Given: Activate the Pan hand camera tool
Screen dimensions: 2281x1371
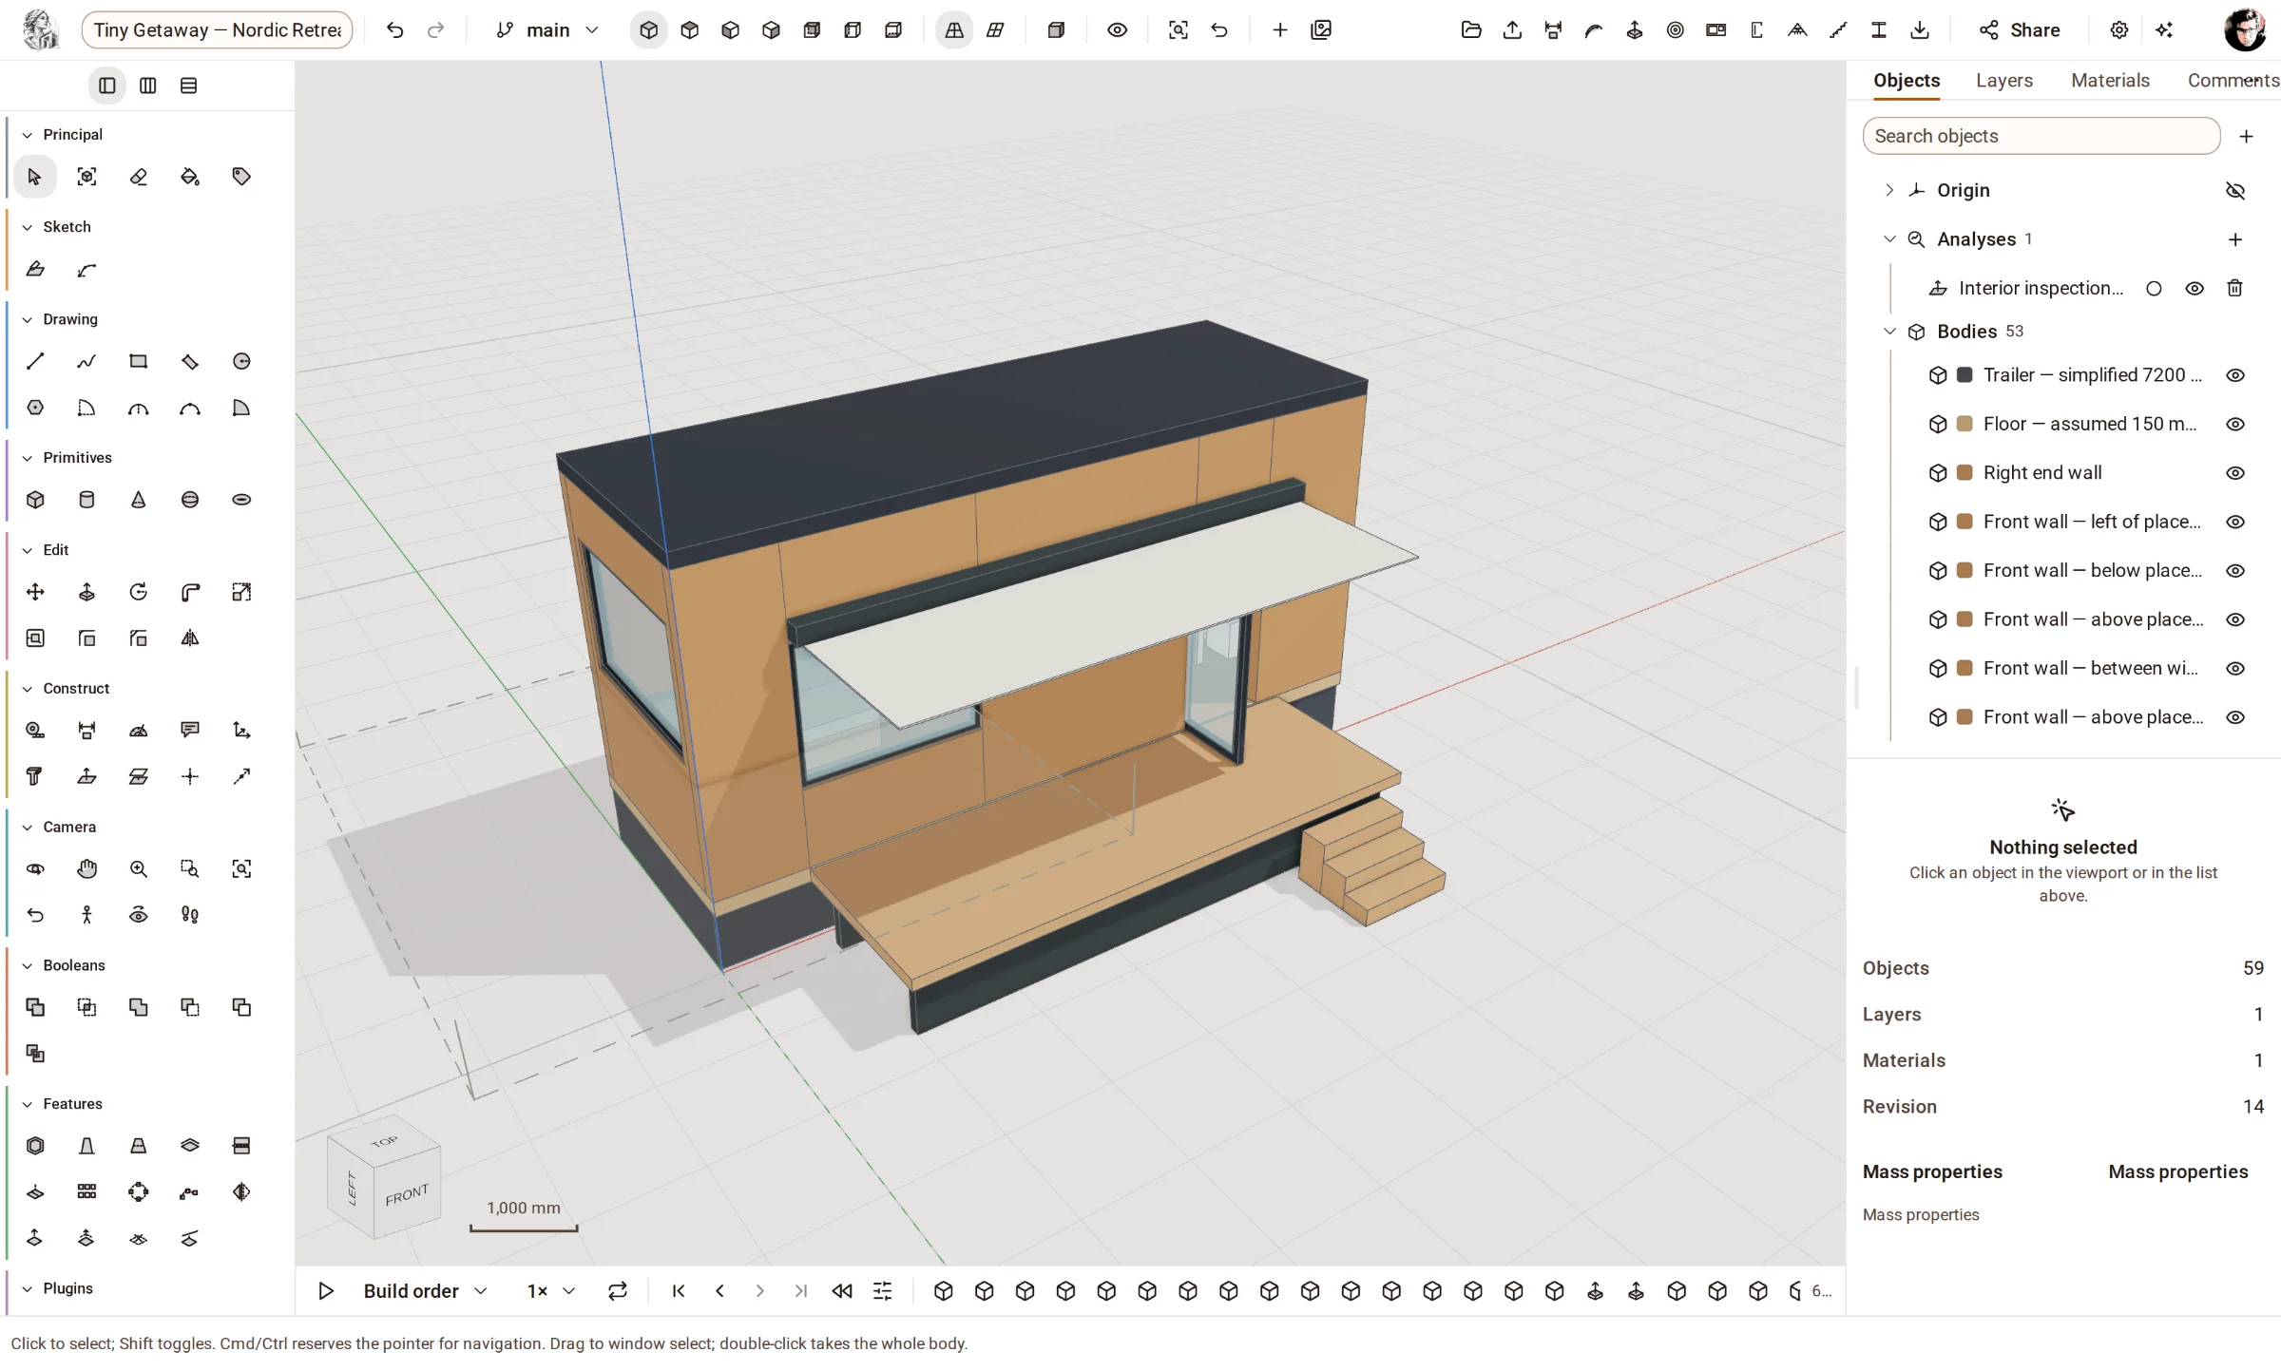Looking at the screenshot, I should (x=86, y=869).
